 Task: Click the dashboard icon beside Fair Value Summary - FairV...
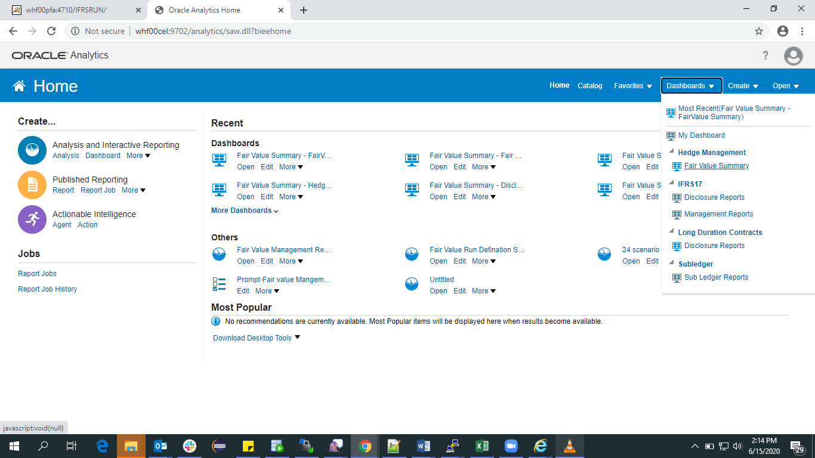click(220, 160)
